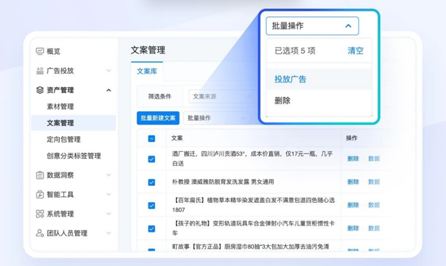This screenshot has width=446, height=266.
Task: Uncheck the 朴教授 澳威雅 row checkbox
Action: pos(152,182)
